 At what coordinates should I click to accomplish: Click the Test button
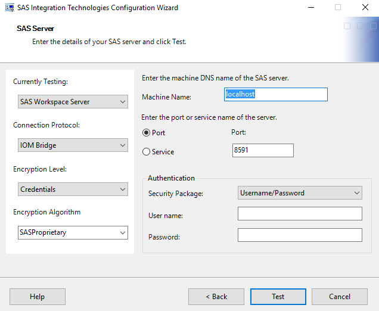(x=278, y=297)
